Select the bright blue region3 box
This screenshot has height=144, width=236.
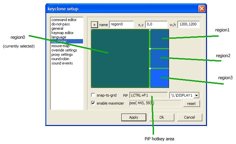[x=159, y=78]
